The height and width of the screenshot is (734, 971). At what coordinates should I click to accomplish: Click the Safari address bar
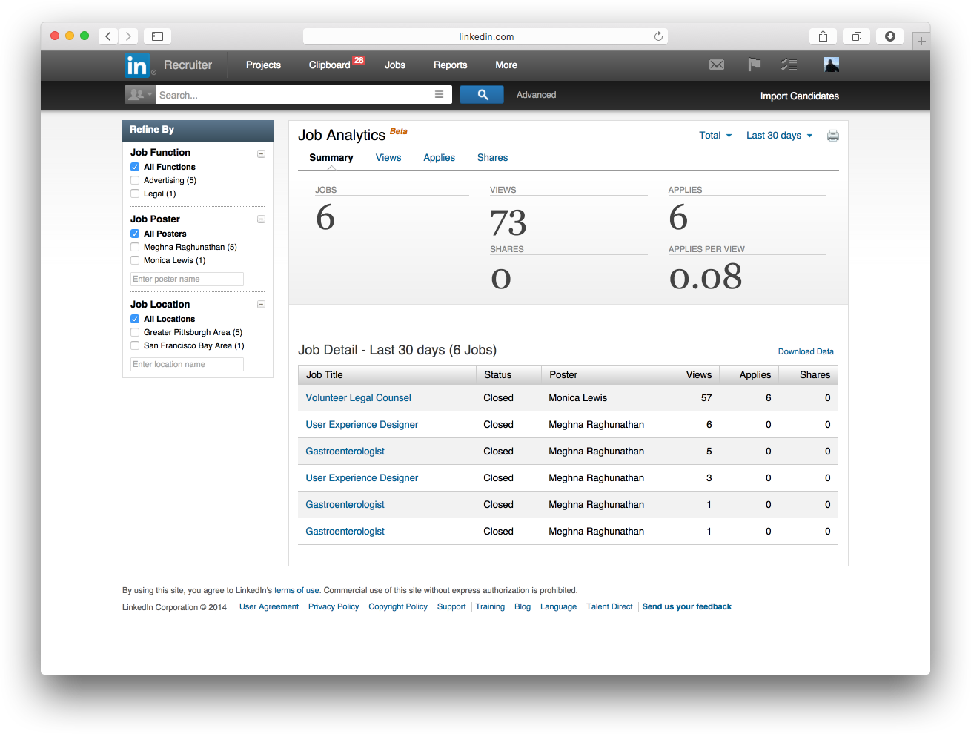click(486, 36)
